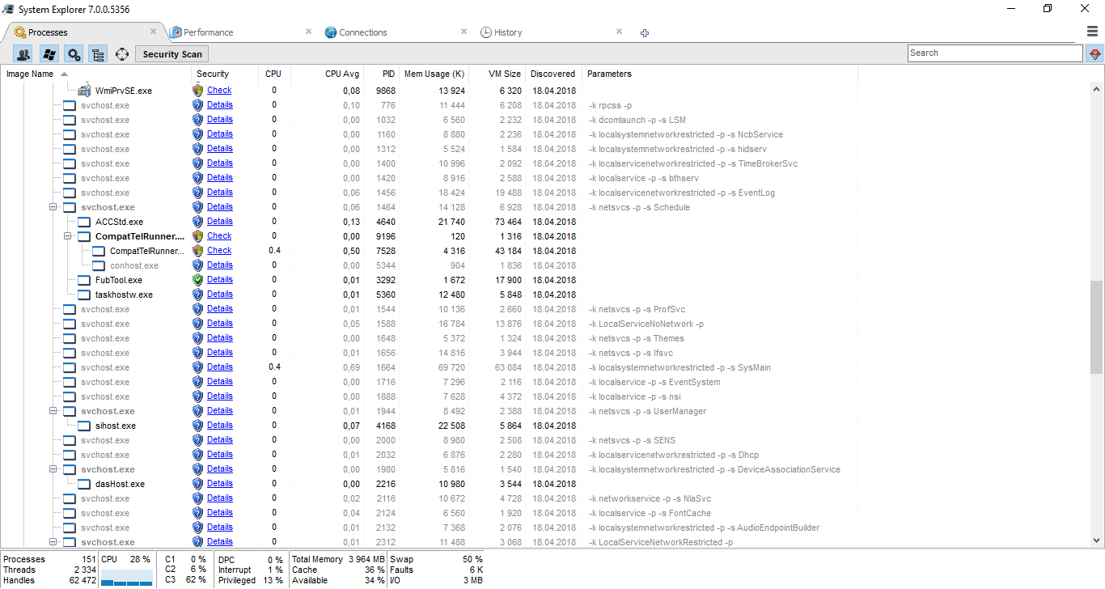Toggle the process tree view button
Screen dimensions: 1105x589
pyautogui.click(x=98, y=54)
